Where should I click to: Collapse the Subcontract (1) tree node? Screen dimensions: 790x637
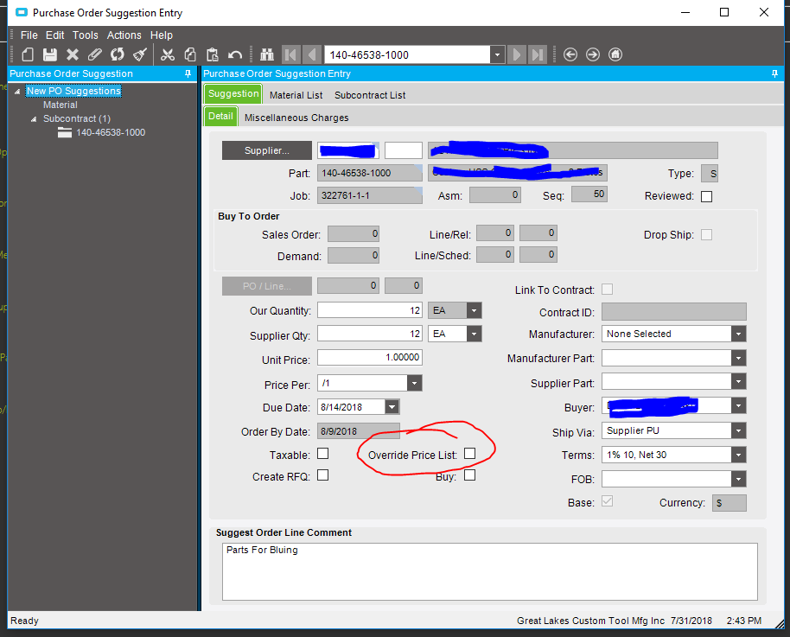(35, 119)
